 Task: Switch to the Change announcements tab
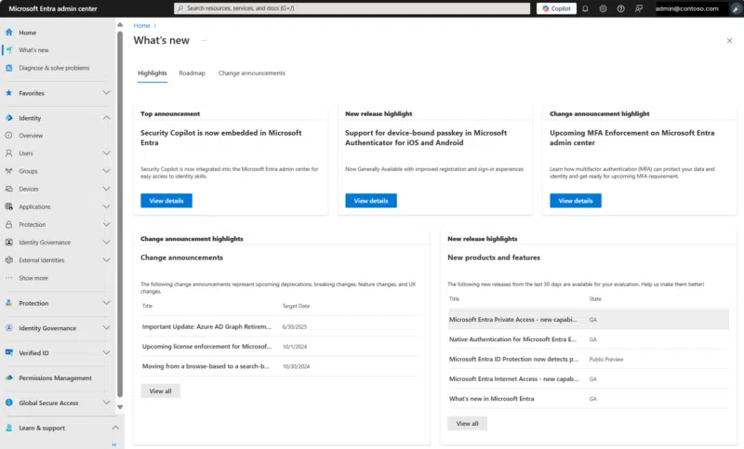[x=252, y=73]
